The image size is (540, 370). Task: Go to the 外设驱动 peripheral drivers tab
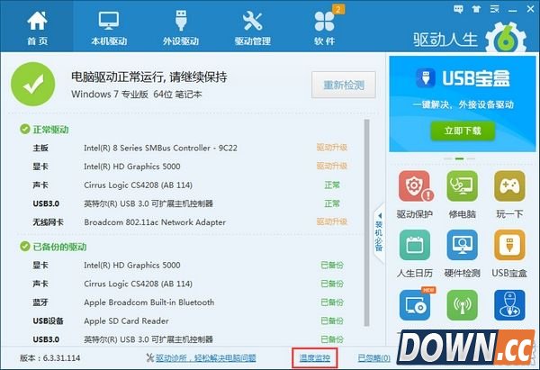click(x=181, y=27)
